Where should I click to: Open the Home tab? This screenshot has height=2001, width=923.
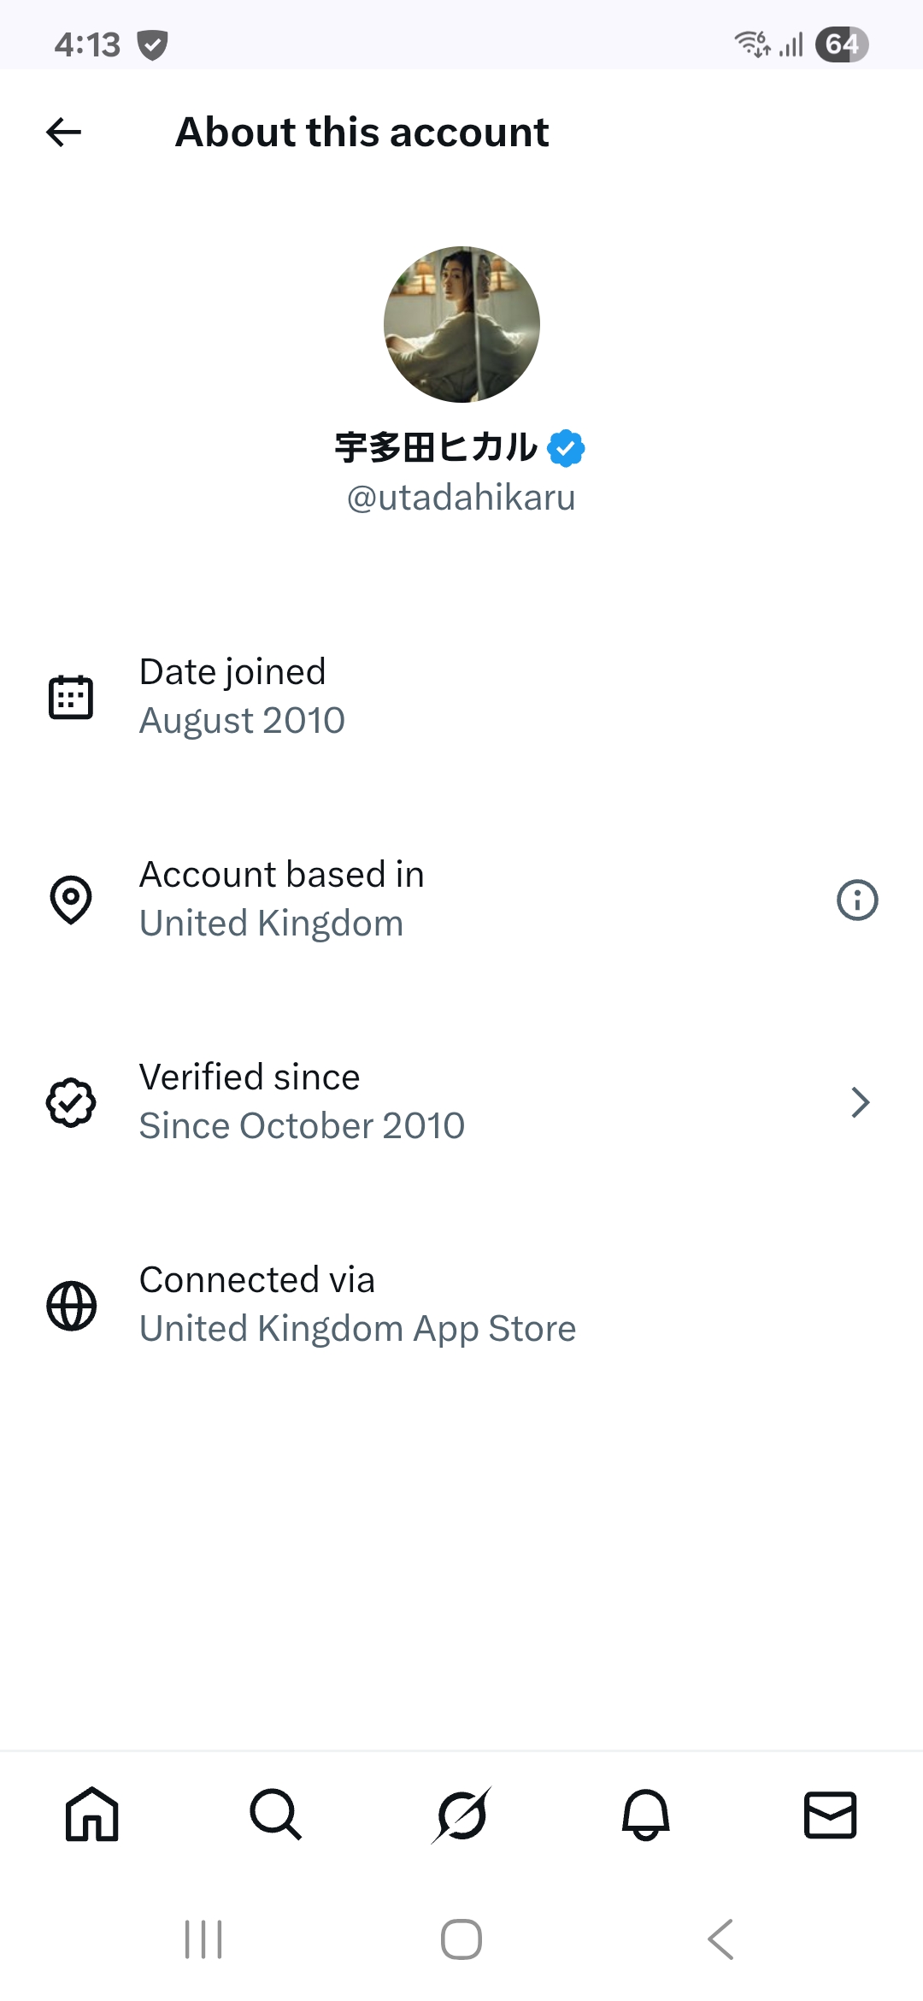point(92,1814)
